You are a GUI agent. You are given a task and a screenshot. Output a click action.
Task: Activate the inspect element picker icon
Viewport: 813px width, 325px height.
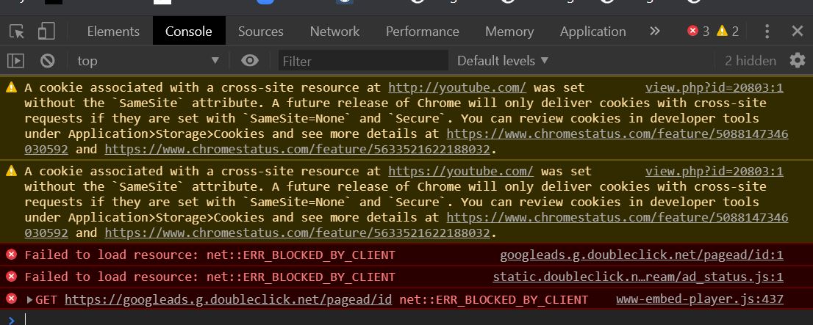[x=17, y=32]
